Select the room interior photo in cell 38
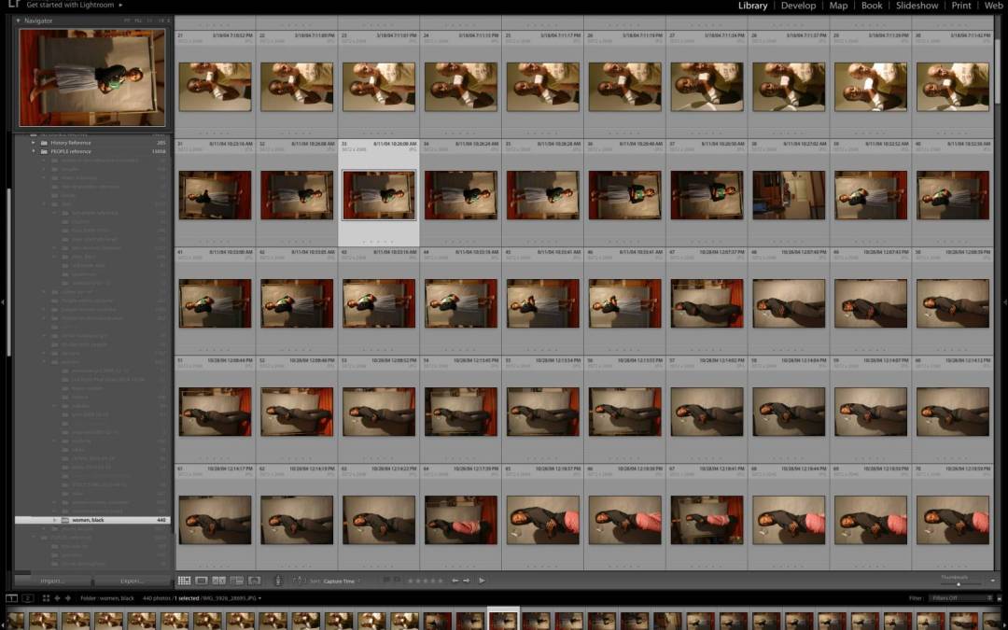Viewport: 1008px width, 630px height. coord(789,195)
